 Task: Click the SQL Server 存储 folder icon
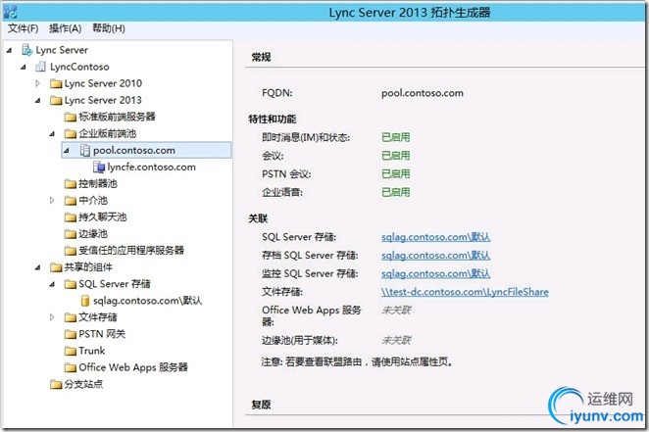coord(71,284)
